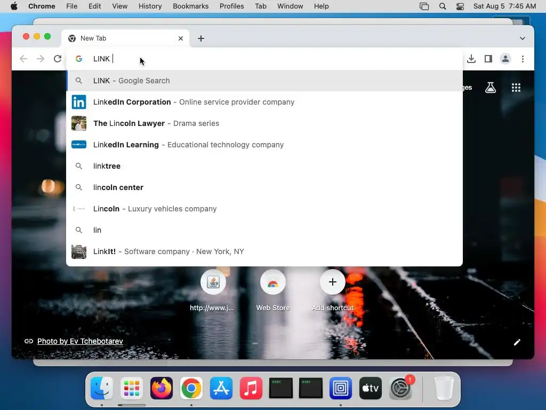Open Control Center in menu bar
546x410 pixels.
pyautogui.click(x=460, y=6)
